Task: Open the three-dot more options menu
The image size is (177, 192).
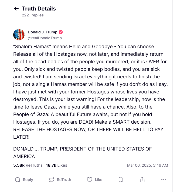Action: [164, 180]
